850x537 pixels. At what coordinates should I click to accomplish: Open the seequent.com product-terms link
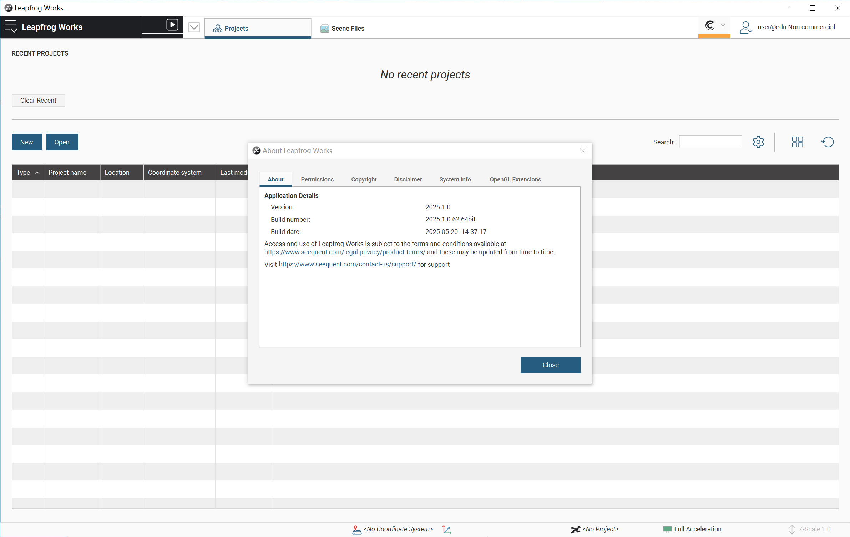point(345,252)
